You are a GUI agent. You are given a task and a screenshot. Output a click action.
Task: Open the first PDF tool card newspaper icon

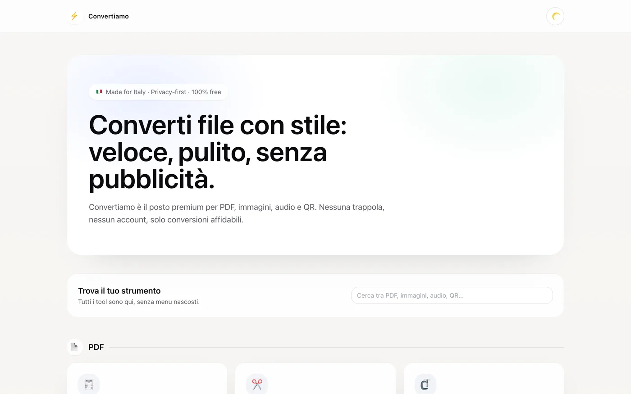[89, 384]
